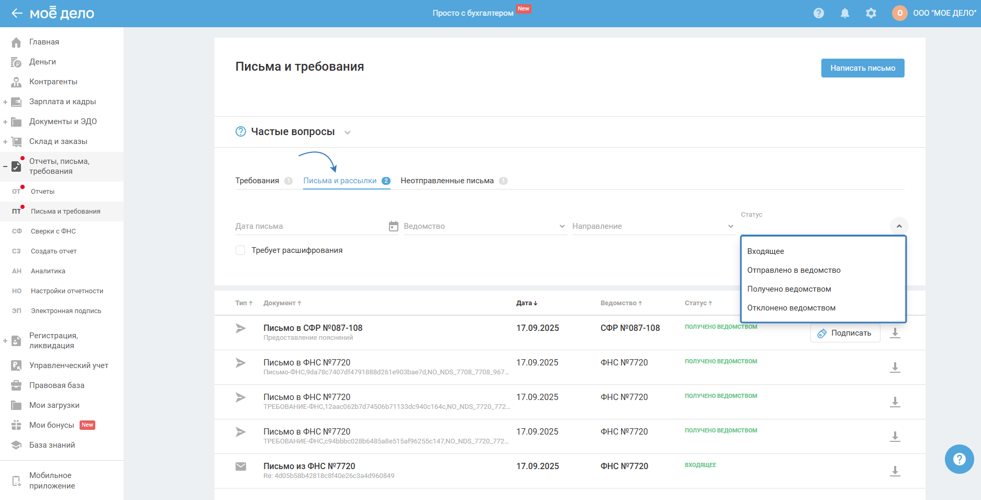Open the Ведомство dropdown filter
Image resolution: width=981 pixels, height=500 pixels.
point(484,226)
